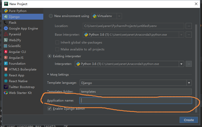This screenshot has height=127, width=202.
Task: Click the HTML5 Boilerplate icon
Action: pos(6,69)
